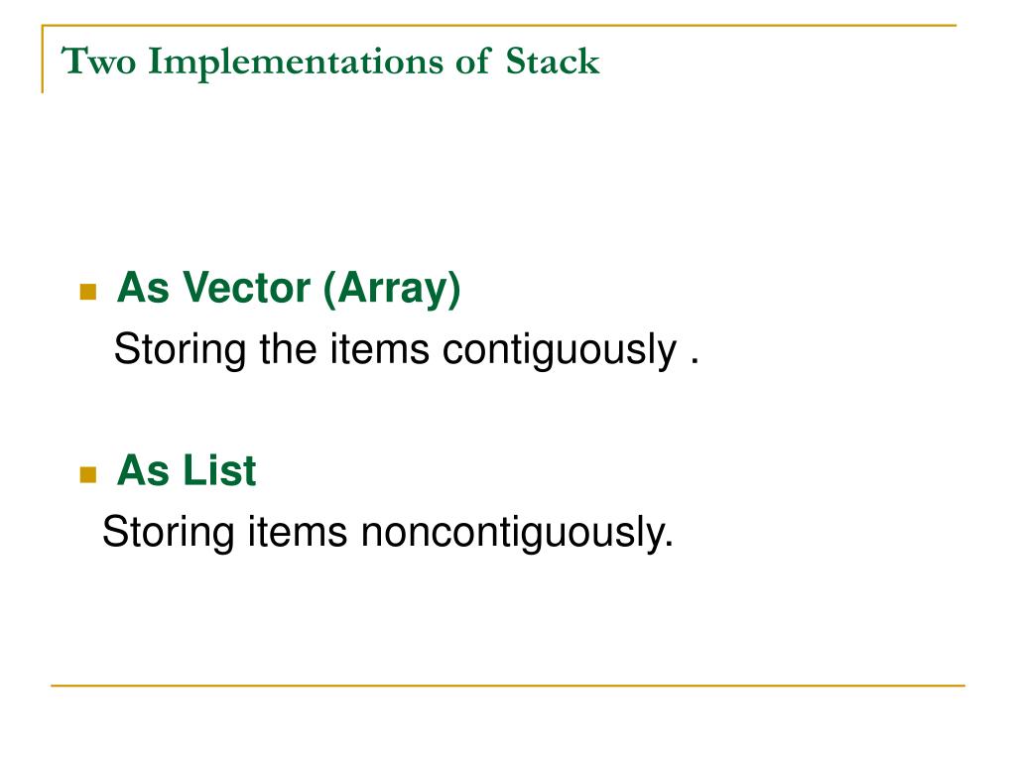Click the word "(Array)" in the green heading
This screenshot has height=762, width=1016.
click(x=391, y=289)
